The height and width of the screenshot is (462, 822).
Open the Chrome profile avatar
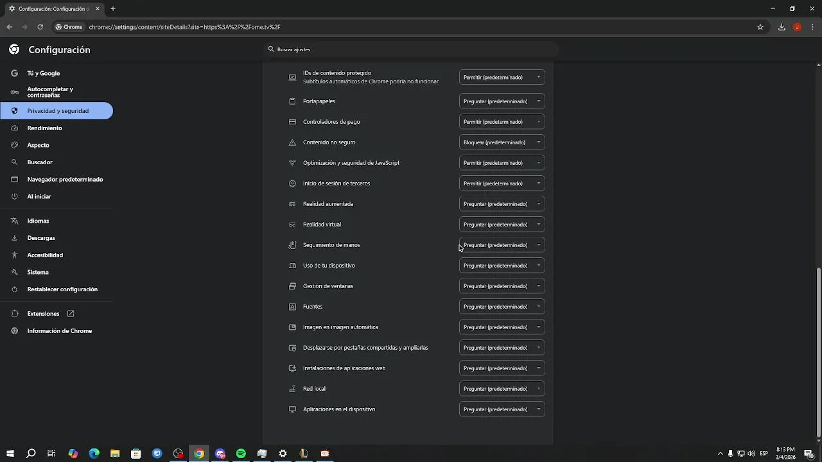pos(797,27)
